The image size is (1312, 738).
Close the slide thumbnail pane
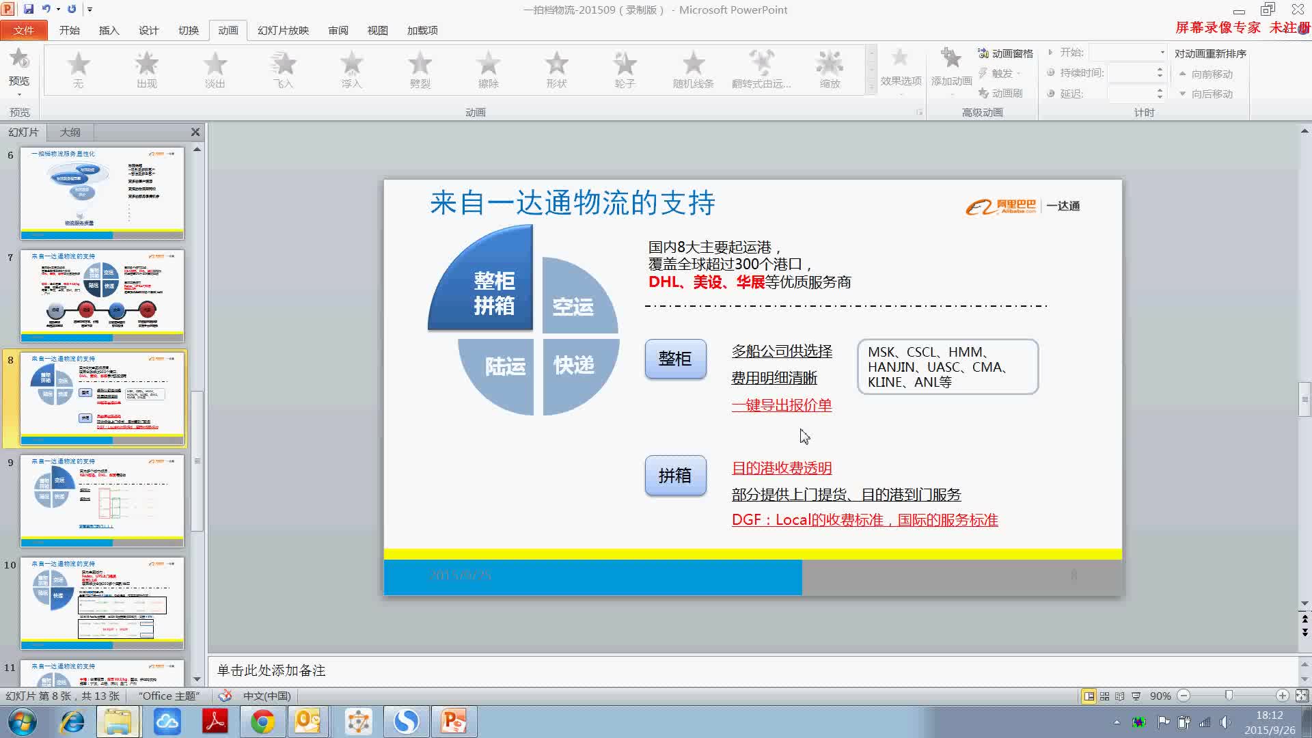195,132
